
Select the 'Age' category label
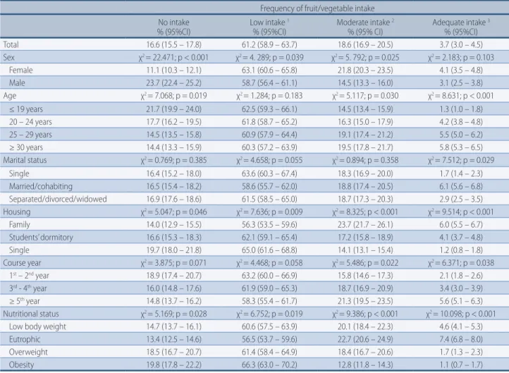[9, 96]
